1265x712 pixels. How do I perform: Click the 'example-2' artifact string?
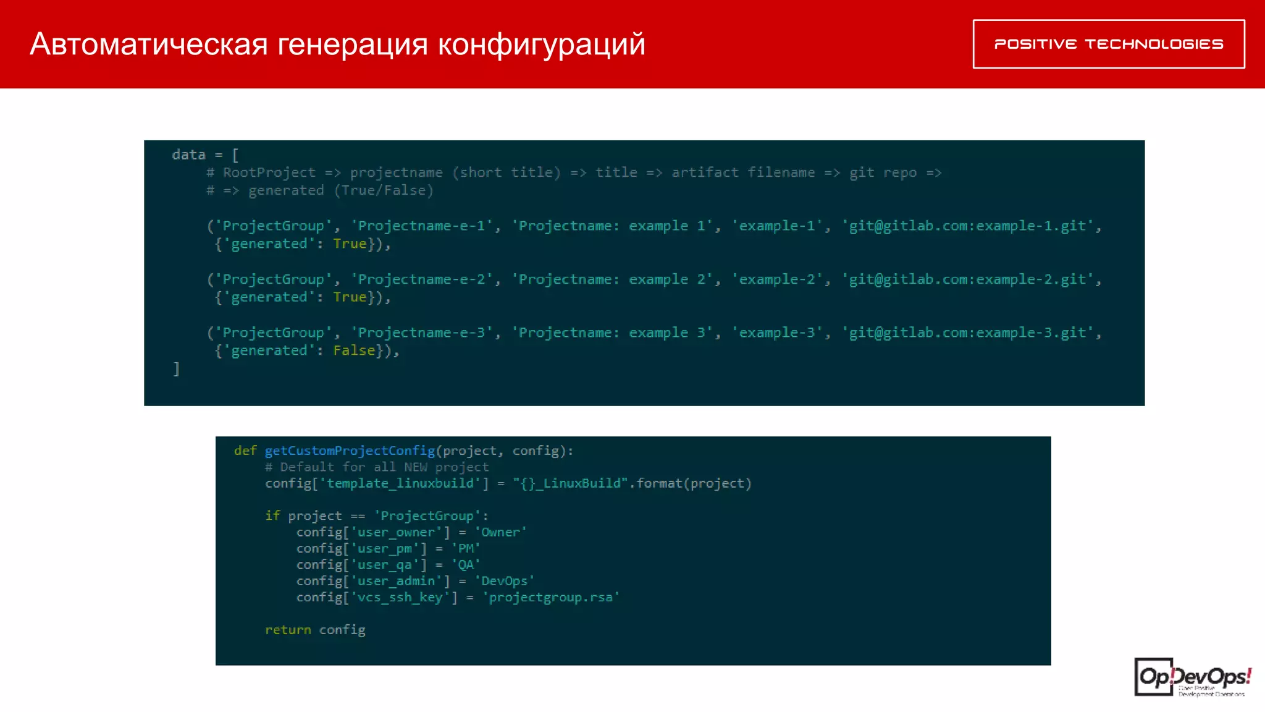coord(778,279)
